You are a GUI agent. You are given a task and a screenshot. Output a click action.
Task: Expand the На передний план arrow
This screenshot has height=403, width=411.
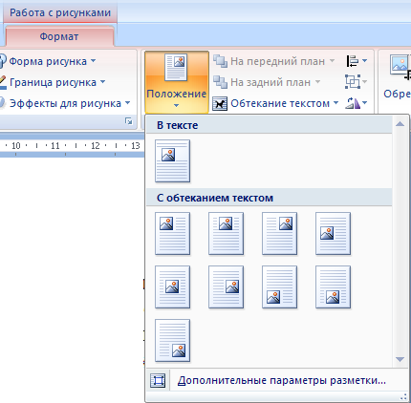[332, 60]
